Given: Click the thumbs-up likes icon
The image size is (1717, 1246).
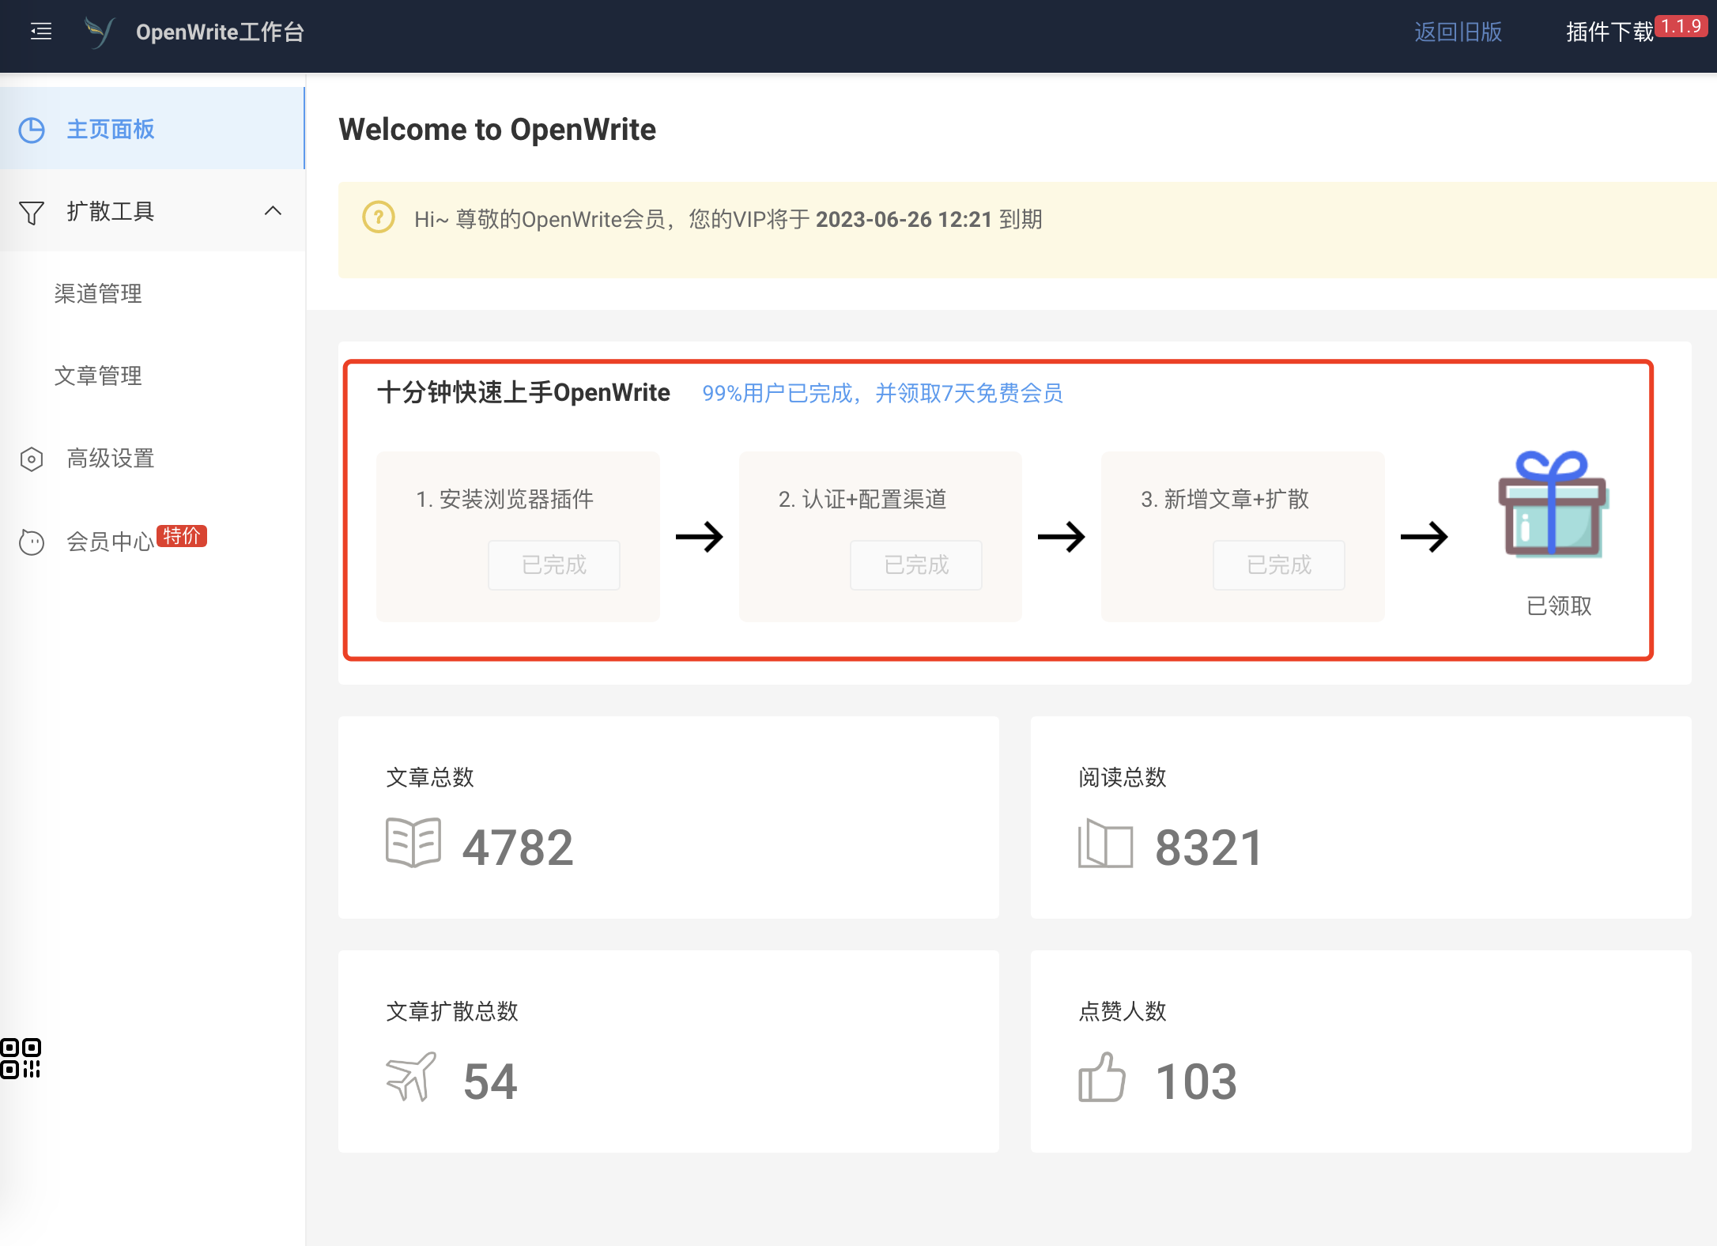Looking at the screenshot, I should (1101, 1077).
